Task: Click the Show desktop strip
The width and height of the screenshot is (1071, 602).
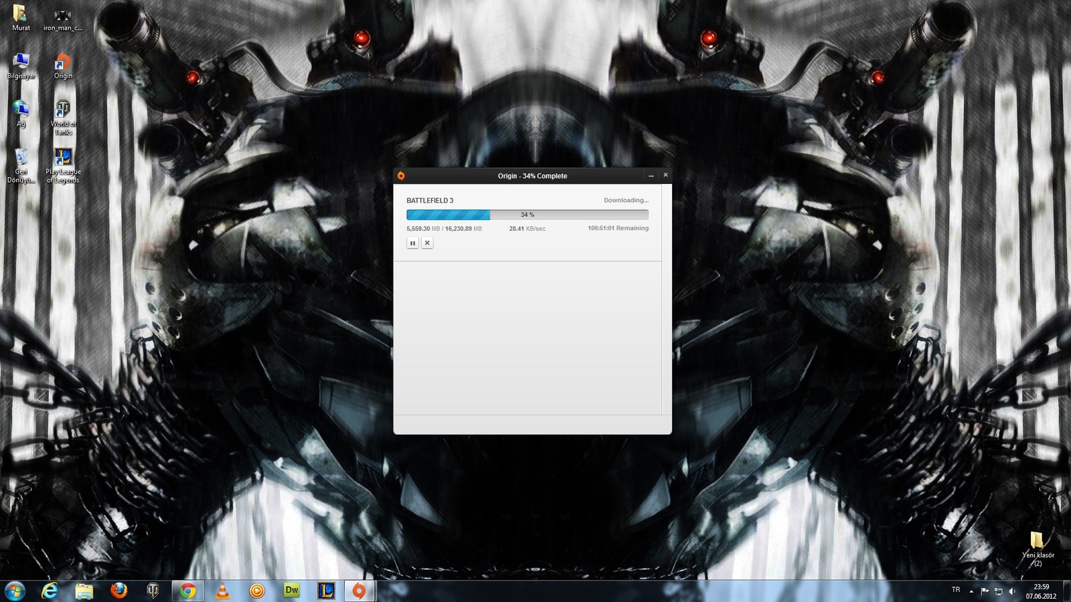Action: tap(1066, 591)
